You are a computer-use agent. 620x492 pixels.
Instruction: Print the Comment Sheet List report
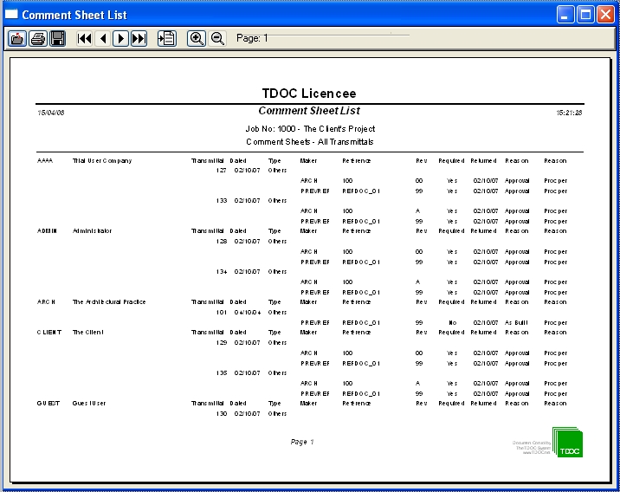click(x=38, y=38)
